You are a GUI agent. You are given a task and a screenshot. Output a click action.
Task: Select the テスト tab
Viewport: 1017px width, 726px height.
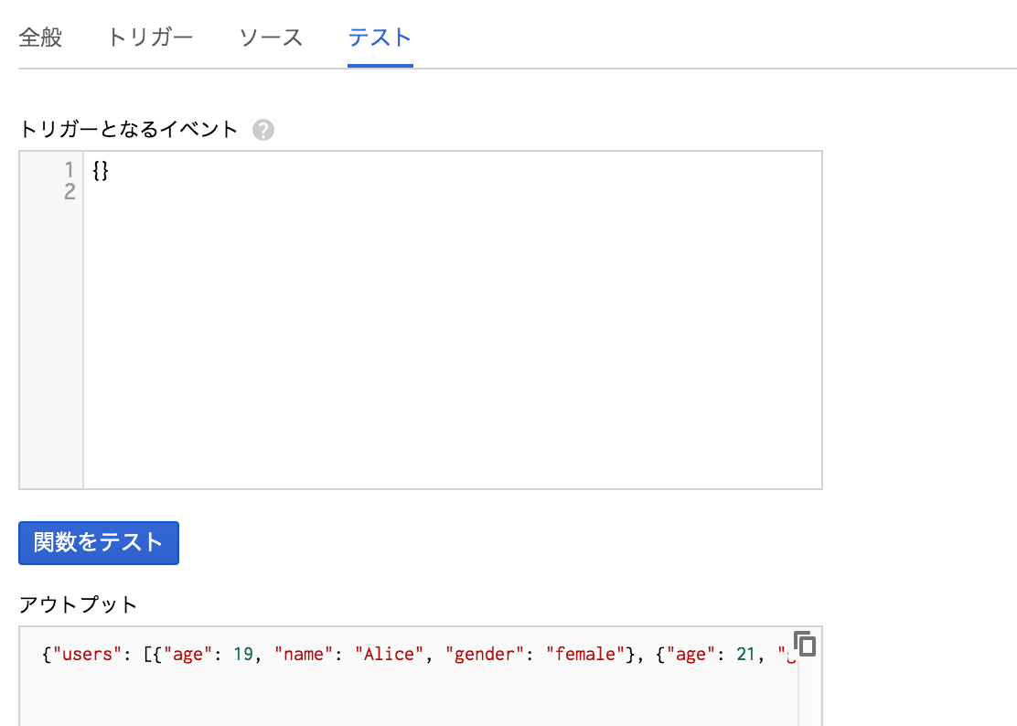coord(379,37)
